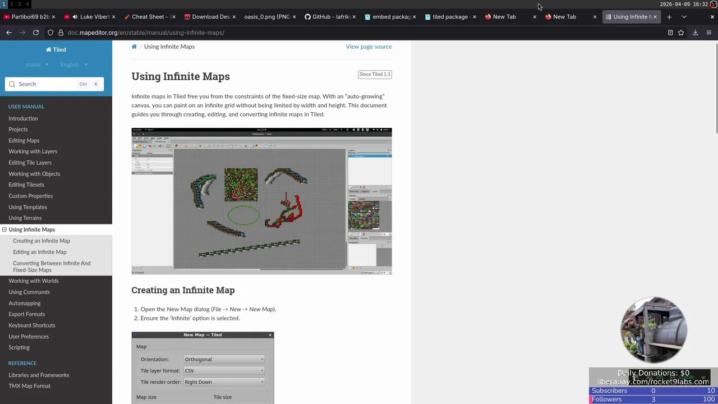Click the Since Tiled 1.1 badge

375,74
